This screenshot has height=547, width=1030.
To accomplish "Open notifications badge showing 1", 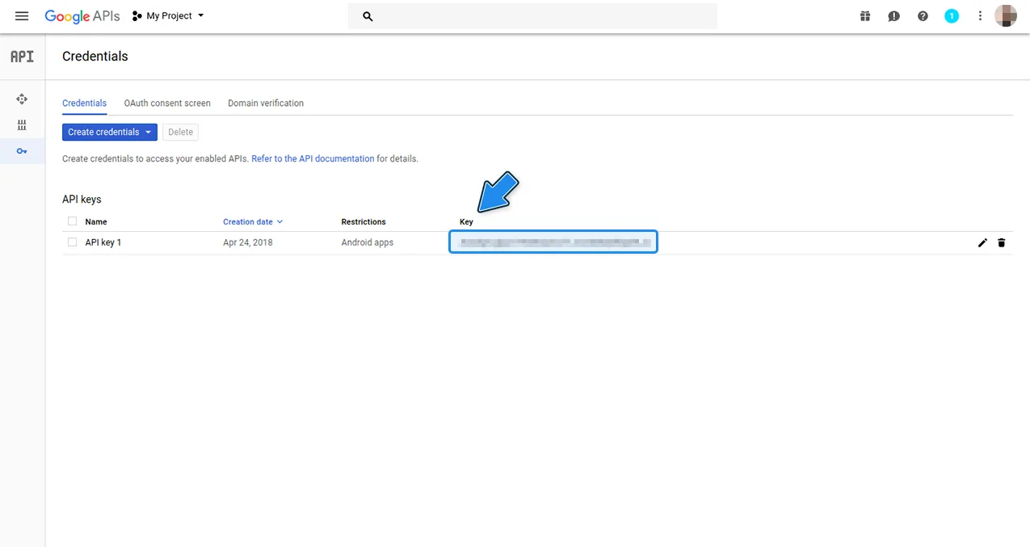I will pos(952,16).
